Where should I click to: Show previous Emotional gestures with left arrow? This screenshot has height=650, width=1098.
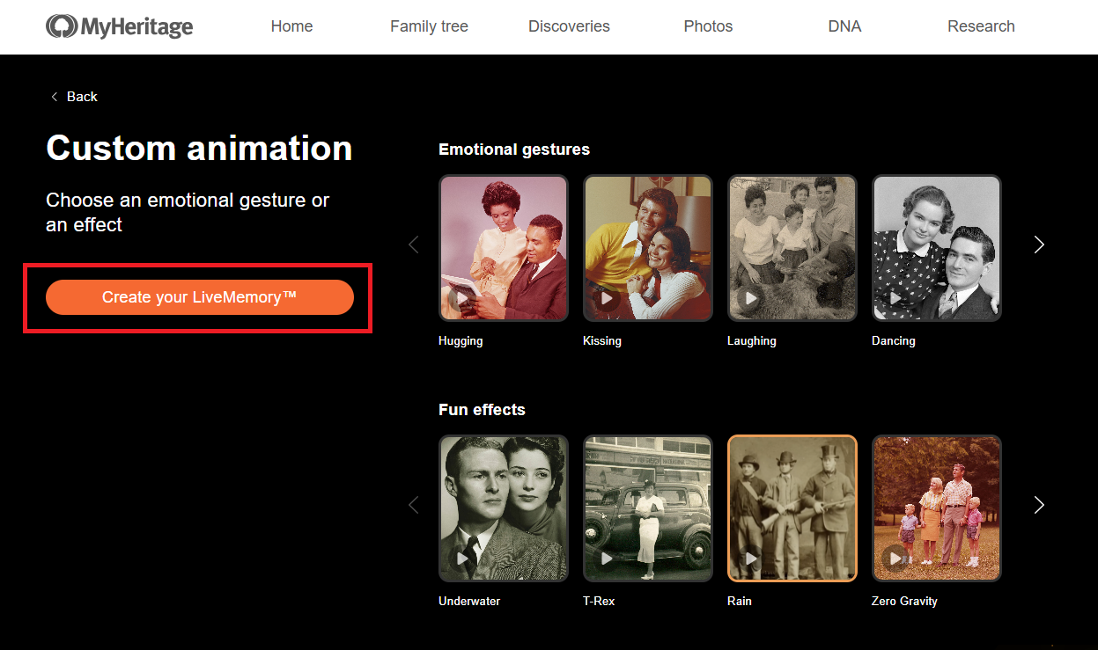pos(414,245)
